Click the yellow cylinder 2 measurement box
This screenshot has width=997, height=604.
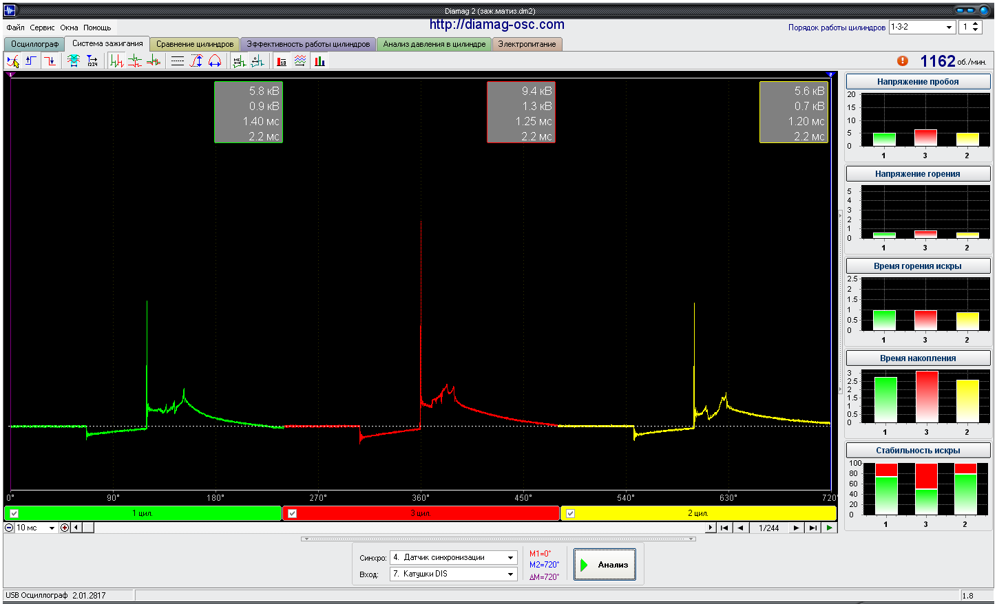(794, 112)
